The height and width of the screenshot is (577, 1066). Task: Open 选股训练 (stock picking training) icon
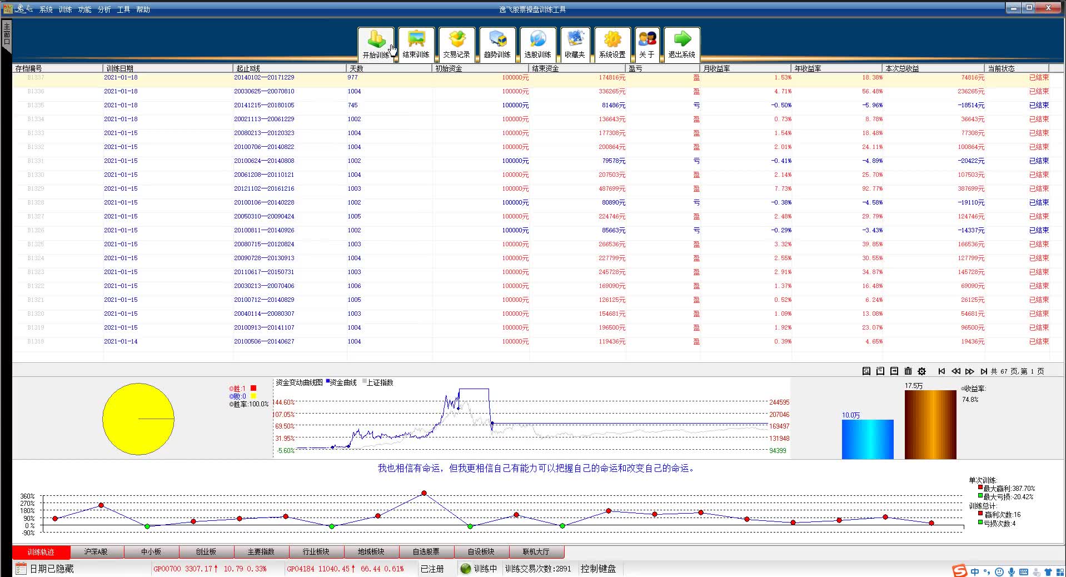pos(537,44)
